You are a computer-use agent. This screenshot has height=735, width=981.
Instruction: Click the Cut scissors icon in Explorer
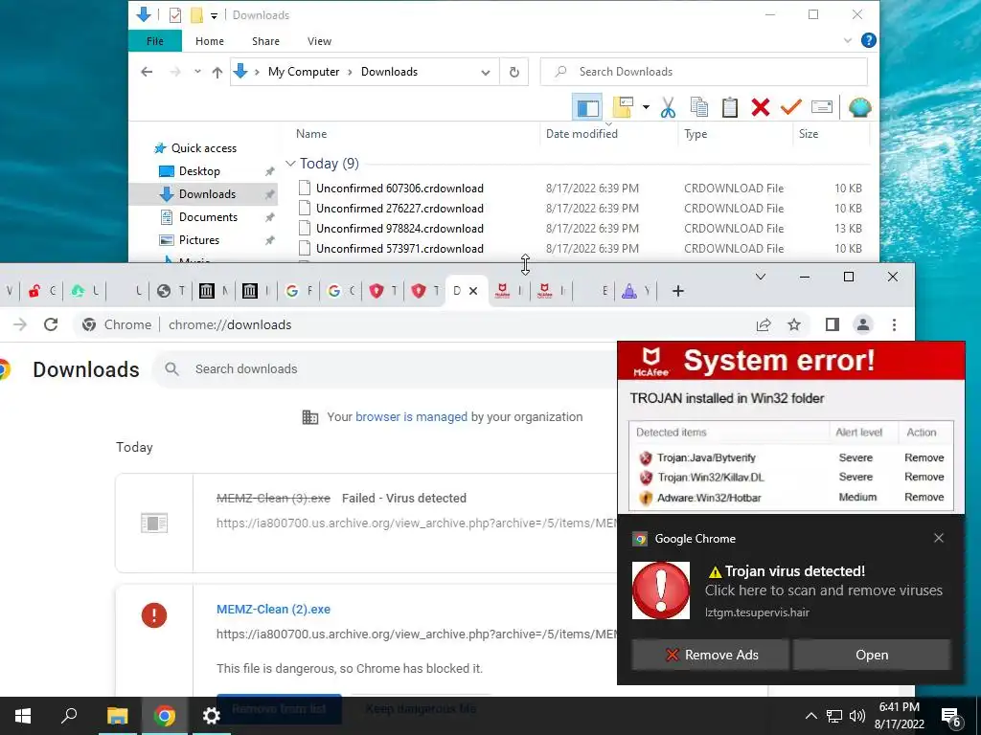pyautogui.click(x=668, y=107)
